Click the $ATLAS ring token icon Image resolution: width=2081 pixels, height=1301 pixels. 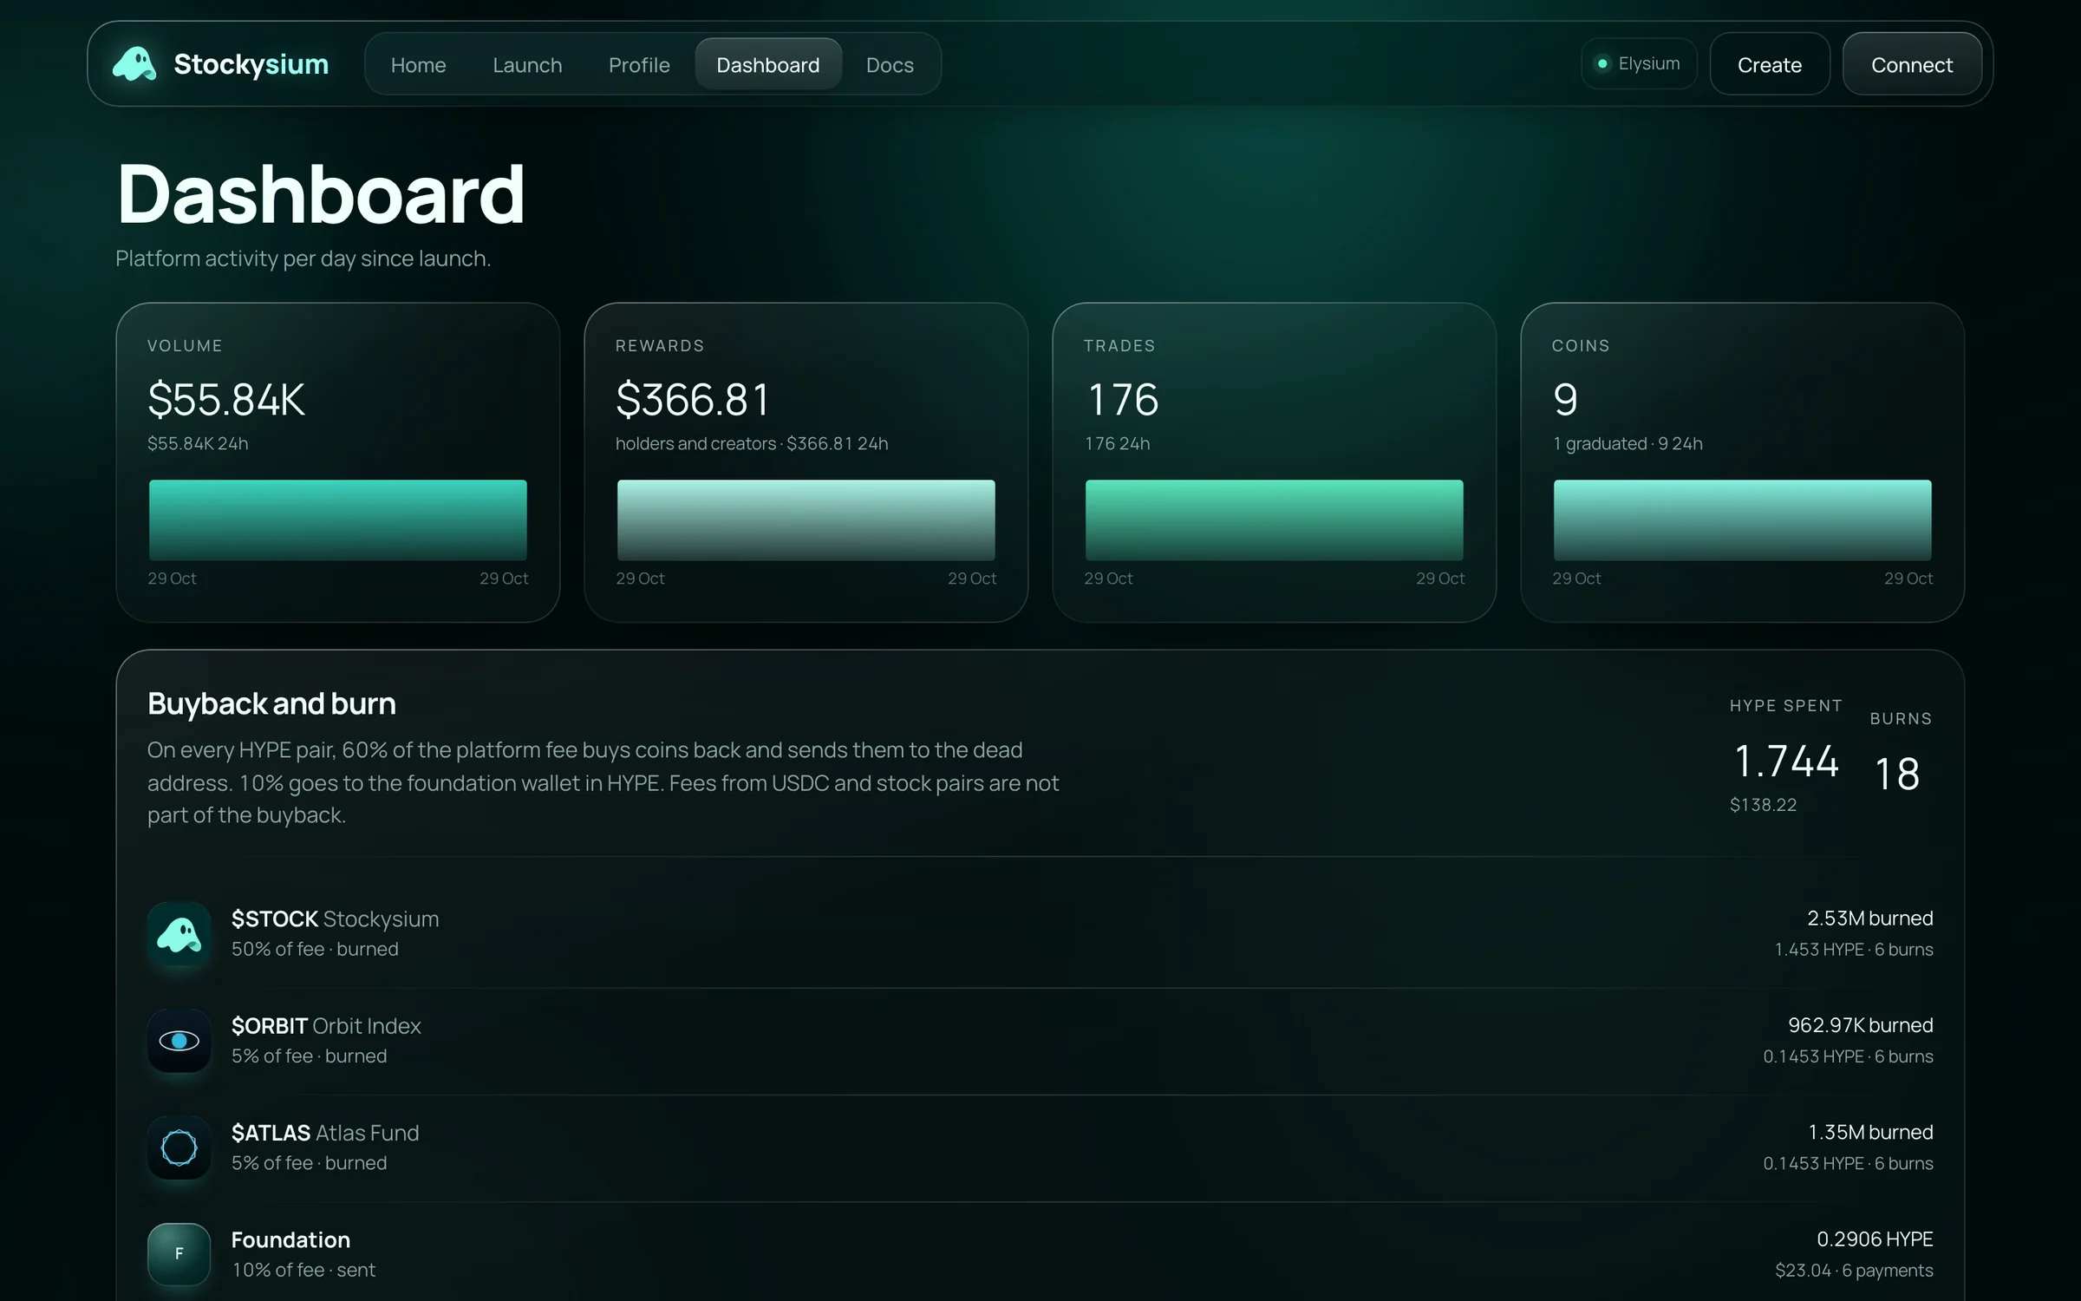[179, 1147]
